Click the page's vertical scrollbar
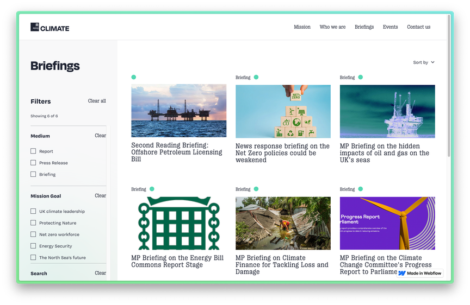This screenshot has width=470, height=305. (449, 85)
